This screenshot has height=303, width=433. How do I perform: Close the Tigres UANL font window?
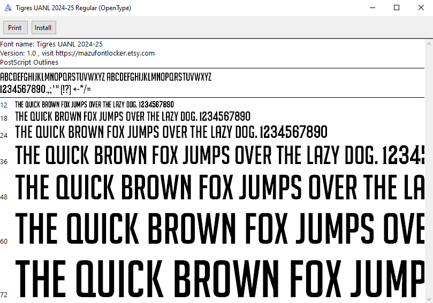tap(421, 8)
